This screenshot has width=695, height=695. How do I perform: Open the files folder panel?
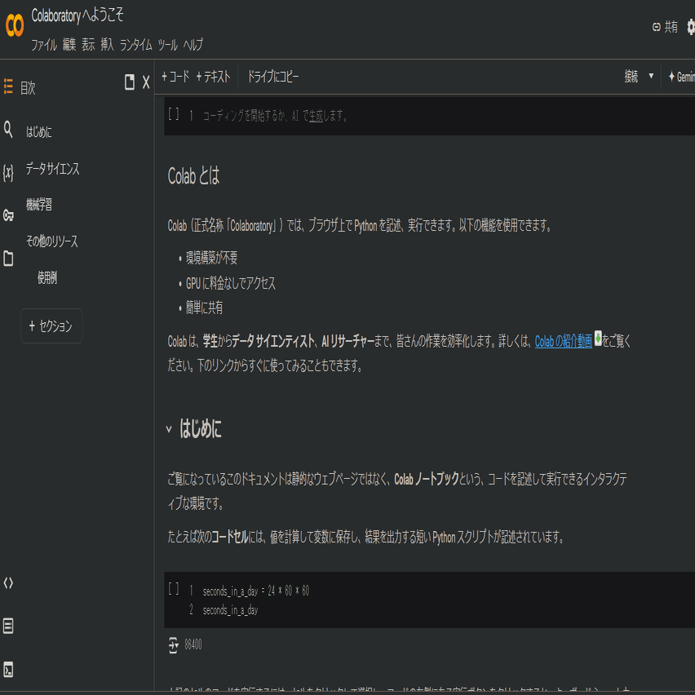[9, 259]
